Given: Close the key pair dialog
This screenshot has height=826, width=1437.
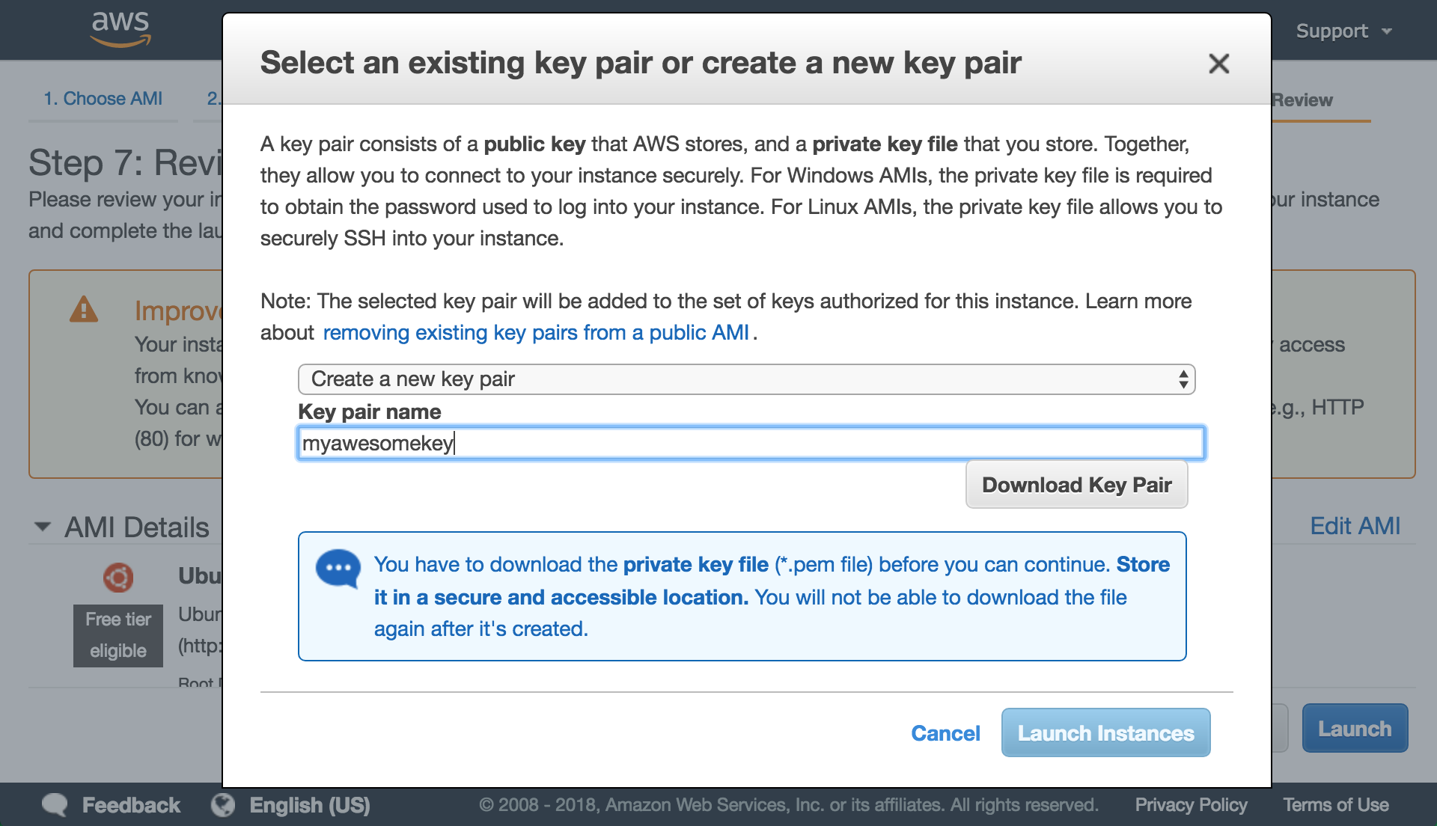Looking at the screenshot, I should (1218, 64).
